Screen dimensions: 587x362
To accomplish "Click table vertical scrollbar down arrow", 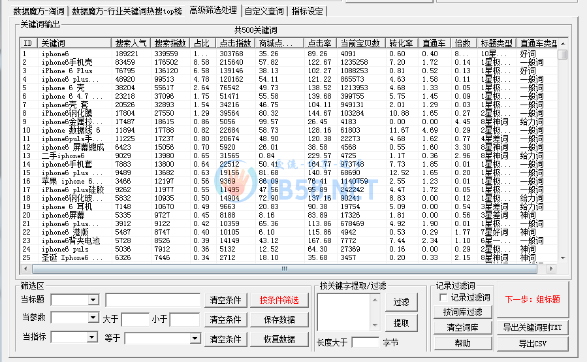I will (x=563, y=258).
